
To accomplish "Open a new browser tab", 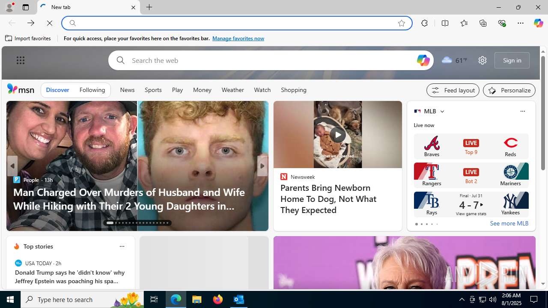I will (x=149, y=7).
